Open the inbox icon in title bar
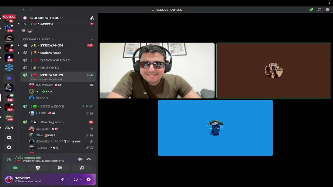 (x=319, y=10)
